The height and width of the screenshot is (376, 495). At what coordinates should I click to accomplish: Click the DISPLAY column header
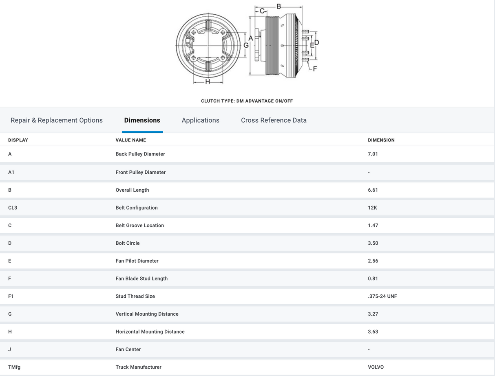18,140
